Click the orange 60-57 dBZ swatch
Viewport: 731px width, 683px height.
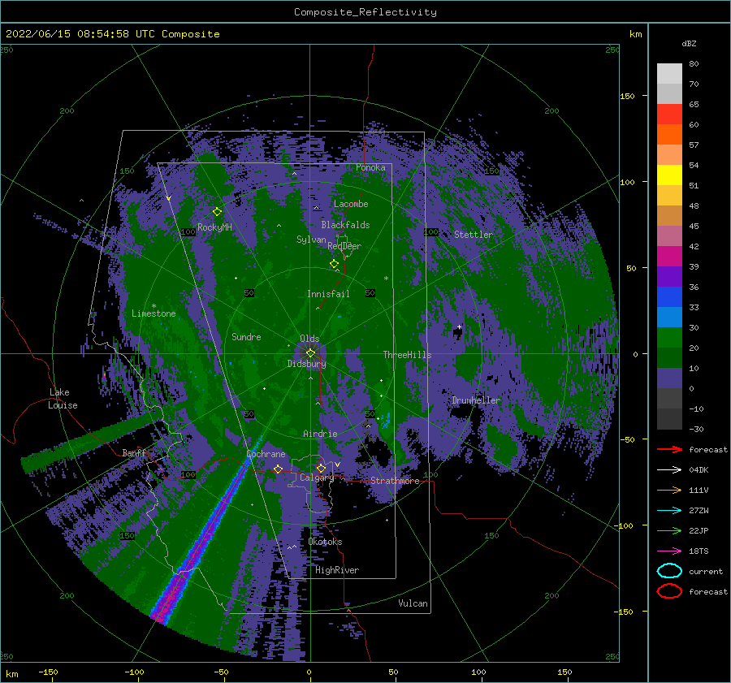669,135
